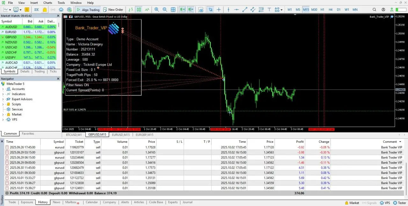Expand the Market tree node
Screen dimensions: 408x206
click(x=3, y=114)
